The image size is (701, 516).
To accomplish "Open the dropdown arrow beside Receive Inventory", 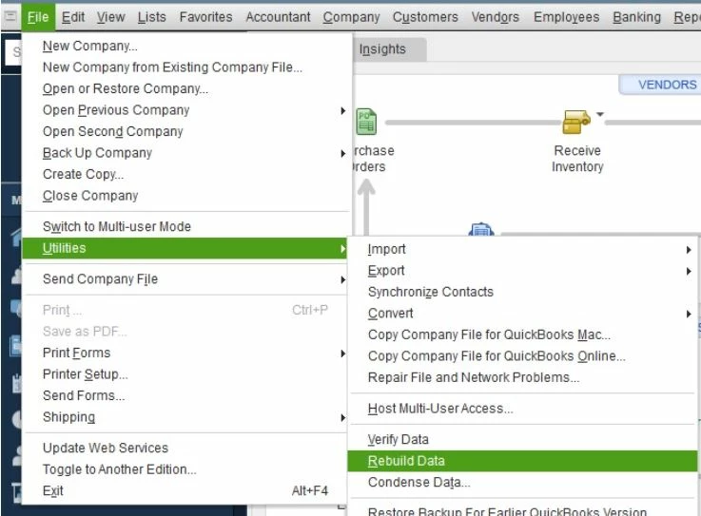I will click(600, 114).
